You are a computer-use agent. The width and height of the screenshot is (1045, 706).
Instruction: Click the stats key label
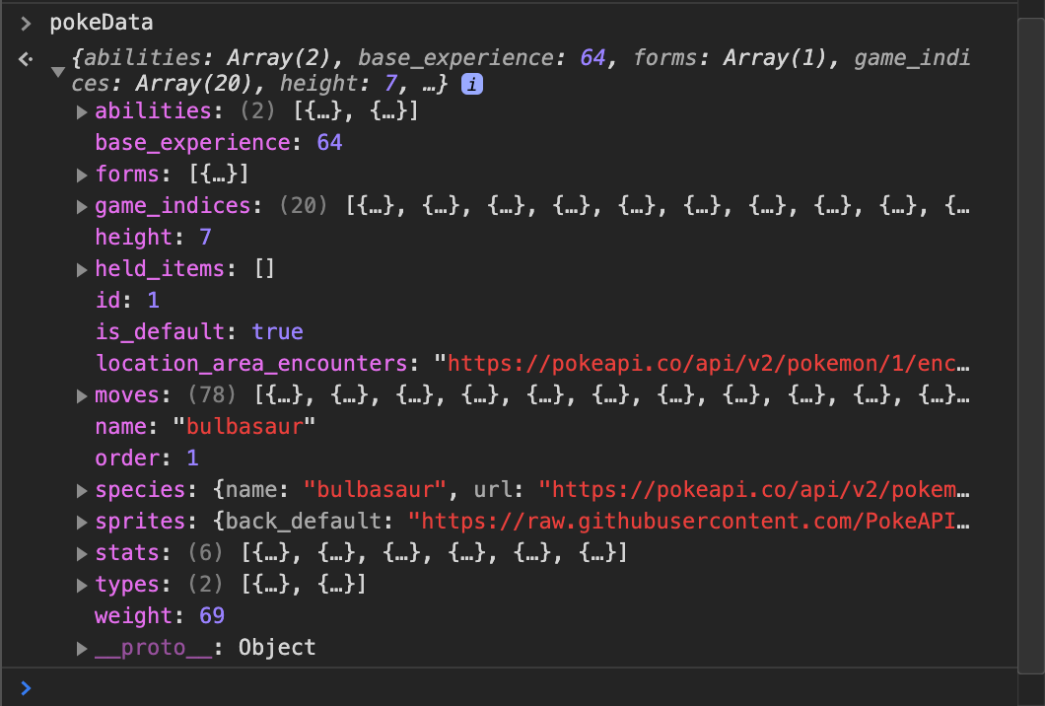click(127, 552)
